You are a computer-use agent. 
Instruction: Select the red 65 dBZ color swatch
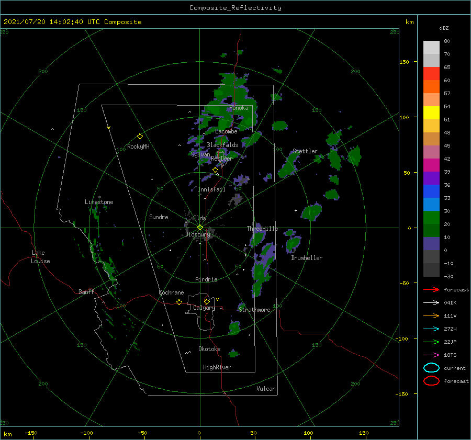(x=431, y=74)
